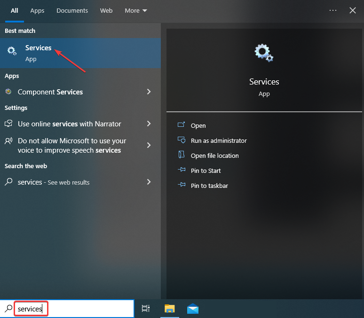This screenshot has height=318, width=364.
Task: Open the Services app best match result
Action: pyautogui.click(x=80, y=53)
